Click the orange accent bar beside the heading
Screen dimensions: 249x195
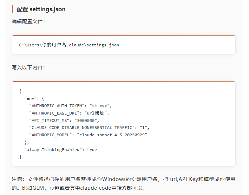coord(13,9)
